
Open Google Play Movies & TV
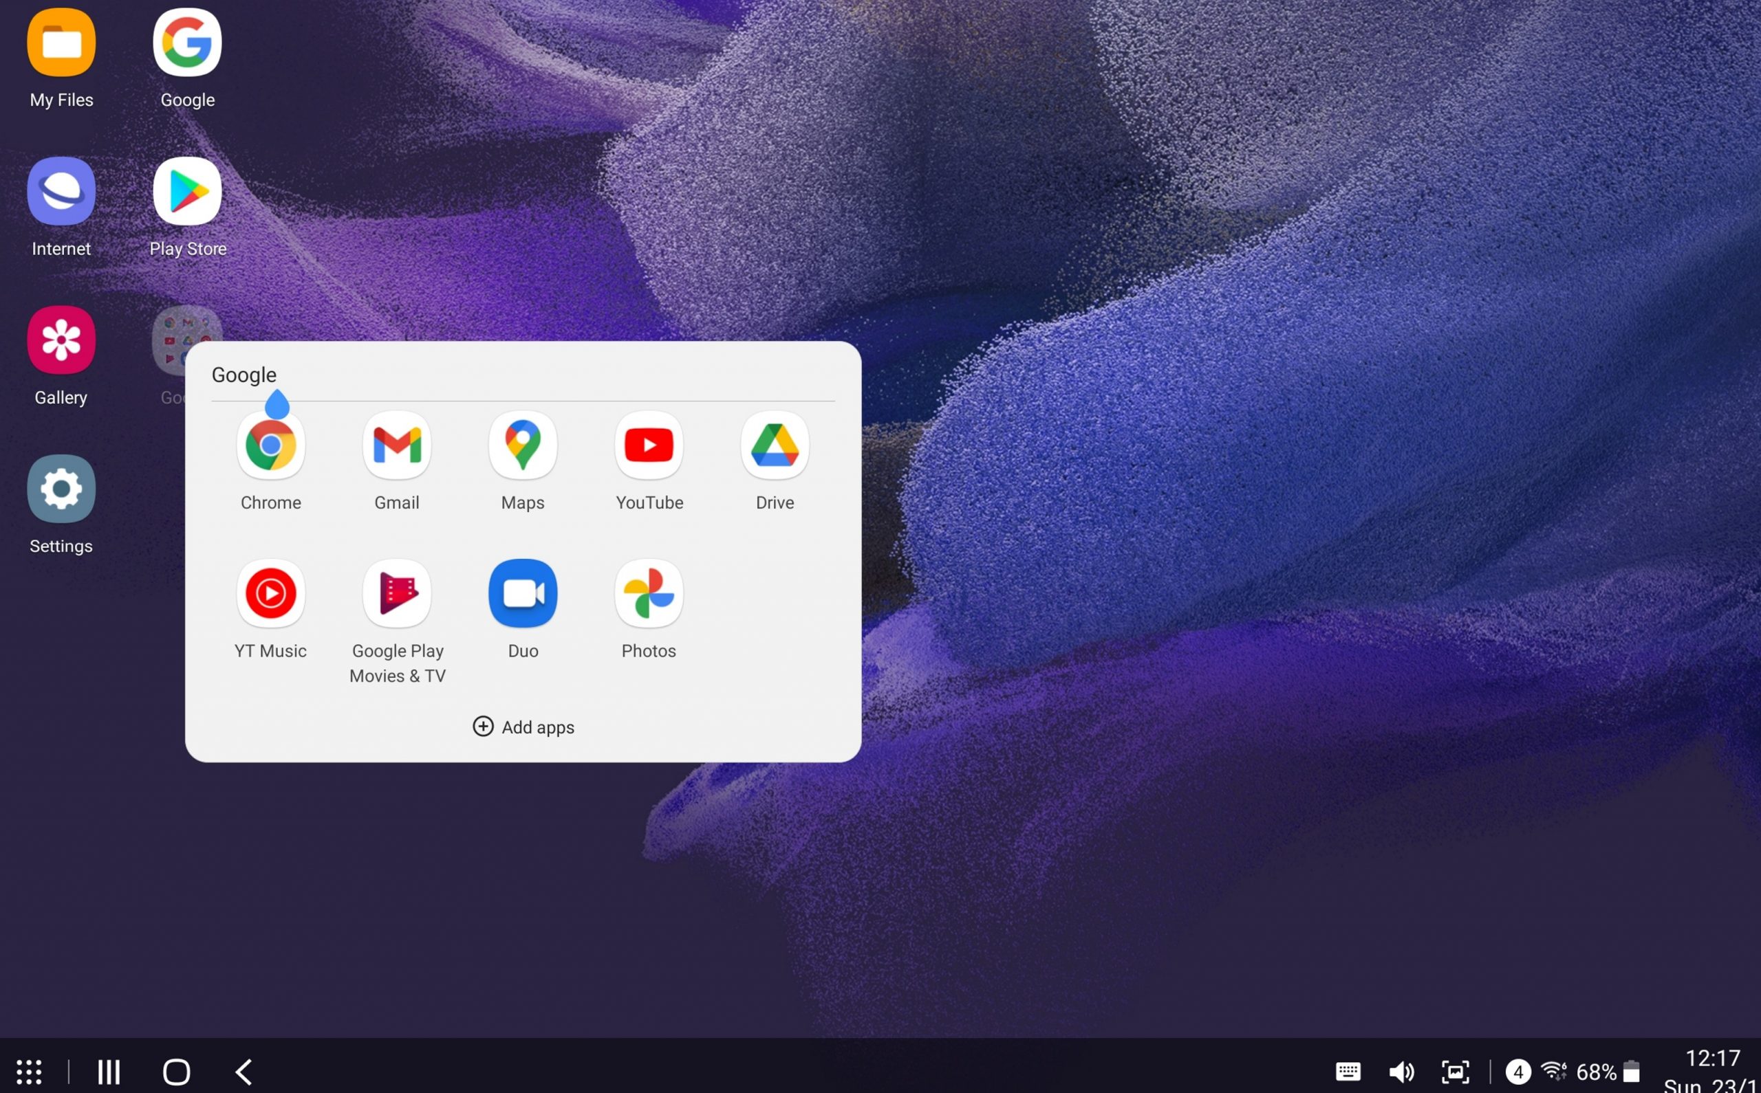coord(396,593)
